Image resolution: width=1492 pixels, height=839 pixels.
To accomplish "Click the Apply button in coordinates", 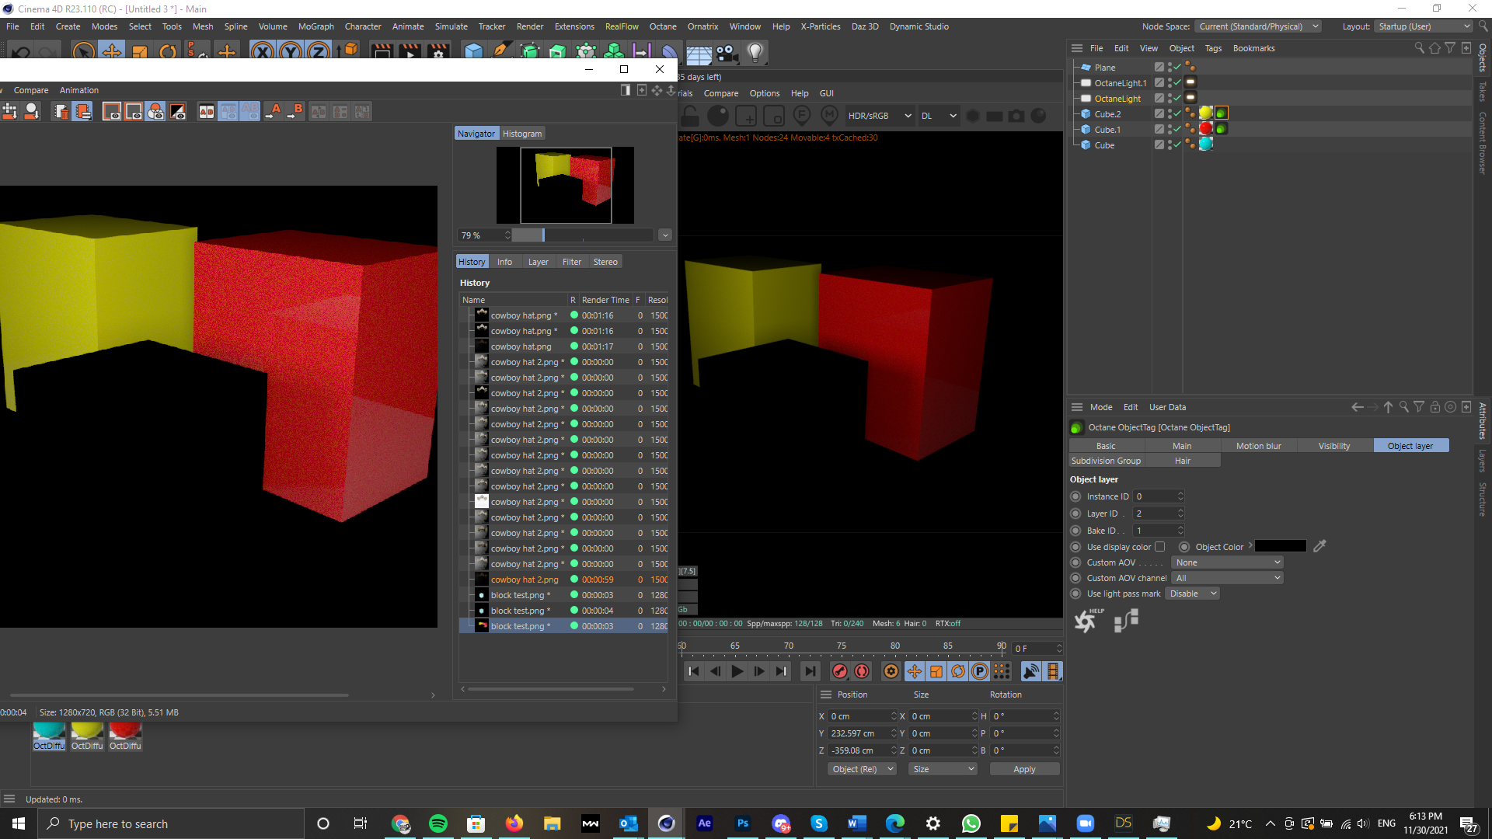I will 1023,769.
